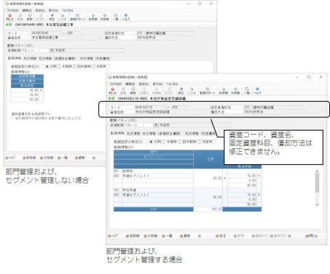
Task: Open 資産配賦パターン dropdown in front window
Action: click(156, 125)
